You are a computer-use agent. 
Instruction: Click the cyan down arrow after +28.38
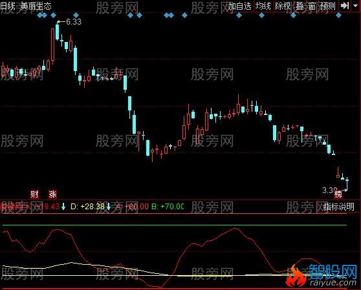point(108,207)
